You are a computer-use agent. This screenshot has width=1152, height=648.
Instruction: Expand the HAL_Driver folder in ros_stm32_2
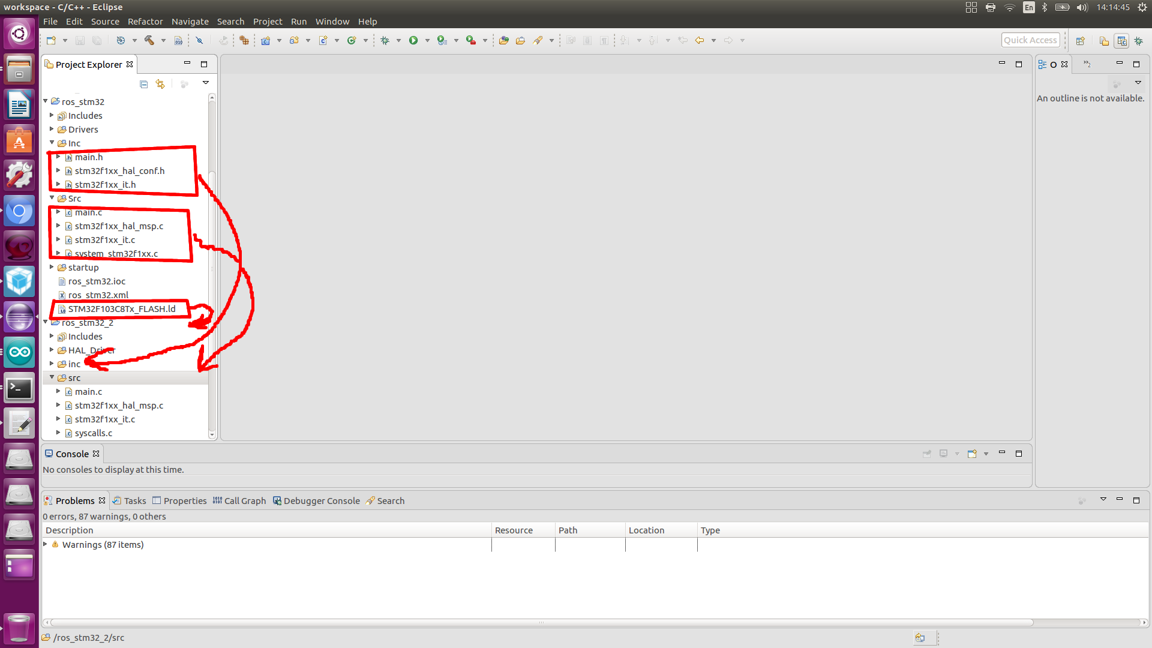click(52, 350)
